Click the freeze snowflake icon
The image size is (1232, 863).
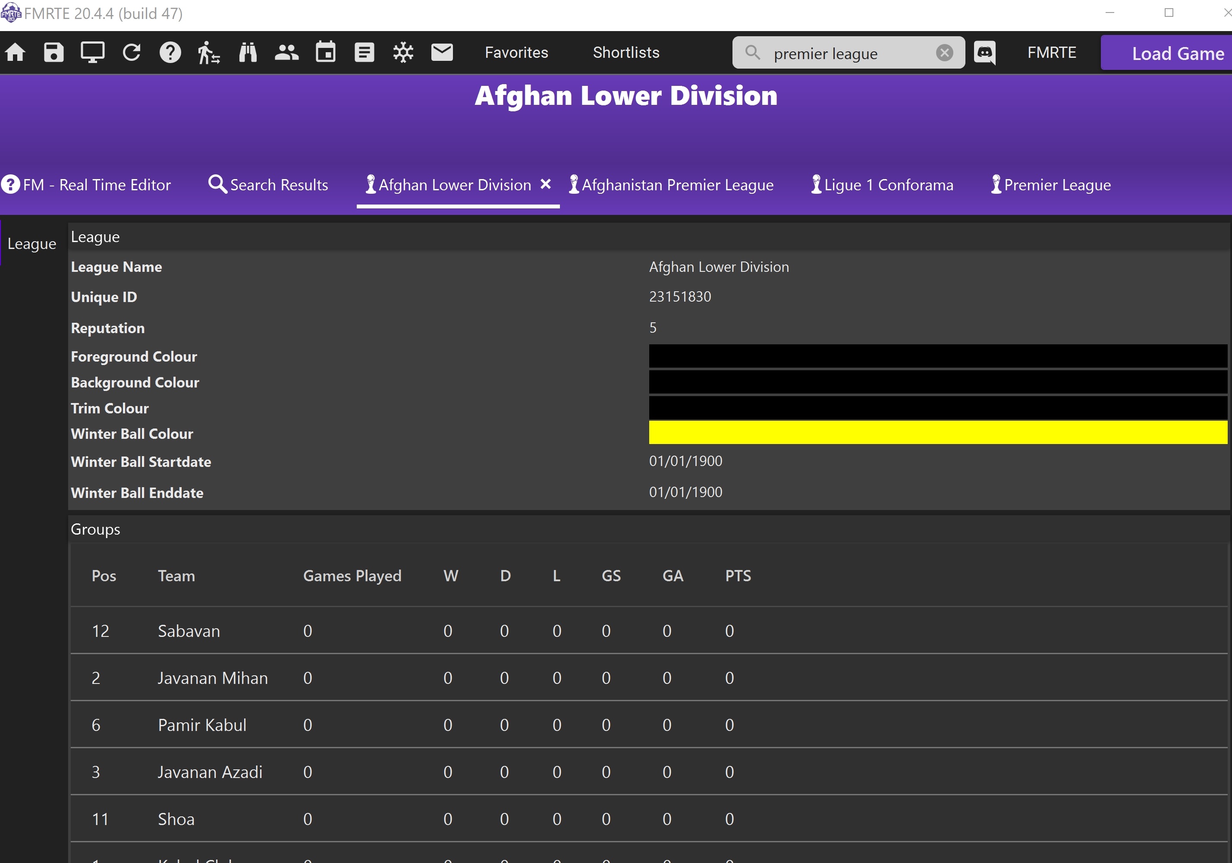(403, 53)
